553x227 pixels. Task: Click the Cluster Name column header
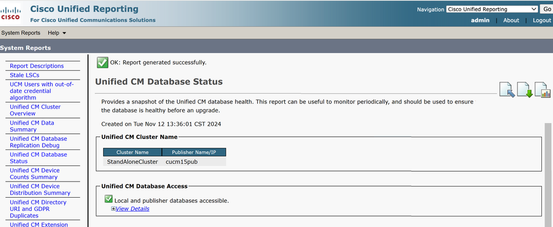point(132,152)
